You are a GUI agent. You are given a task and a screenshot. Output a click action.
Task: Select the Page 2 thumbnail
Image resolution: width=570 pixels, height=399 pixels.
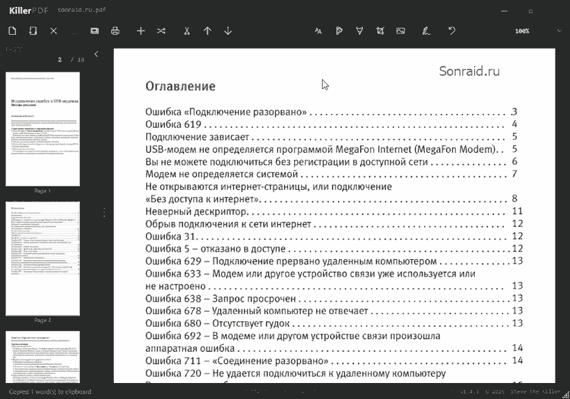(x=42, y=259)
